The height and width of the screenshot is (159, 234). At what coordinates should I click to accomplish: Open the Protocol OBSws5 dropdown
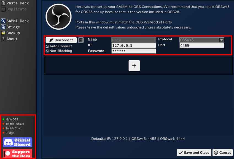pyautogui.click(x=202, y=40)
